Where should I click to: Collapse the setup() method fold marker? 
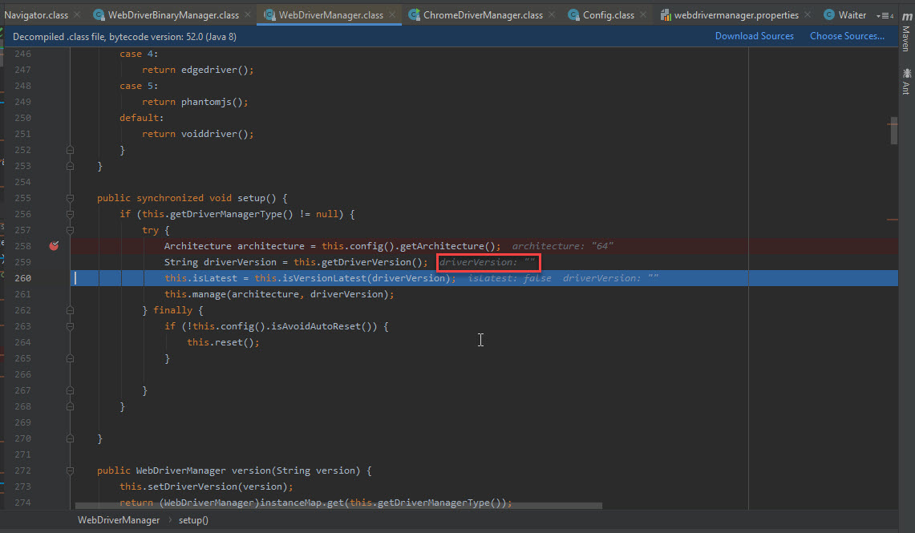[70, 198]
